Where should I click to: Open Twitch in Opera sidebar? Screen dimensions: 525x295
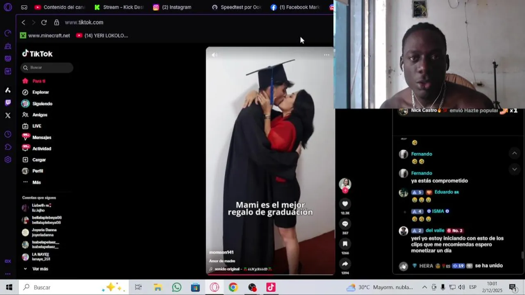(8, 102)
